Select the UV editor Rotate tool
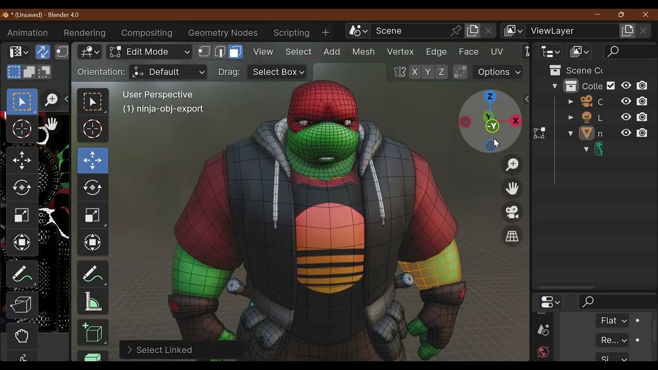This screenshot has height=370, width=658. pyautogui.click(x=22, y=188)
